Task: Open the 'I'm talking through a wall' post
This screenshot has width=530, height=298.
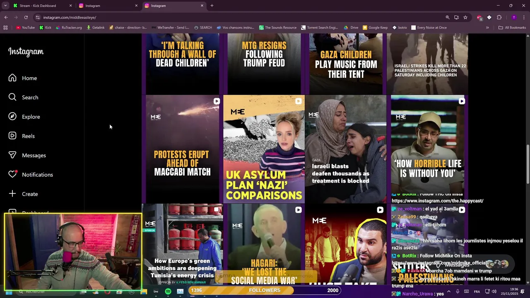Action: pyautogui.click(x=182, y=64)
